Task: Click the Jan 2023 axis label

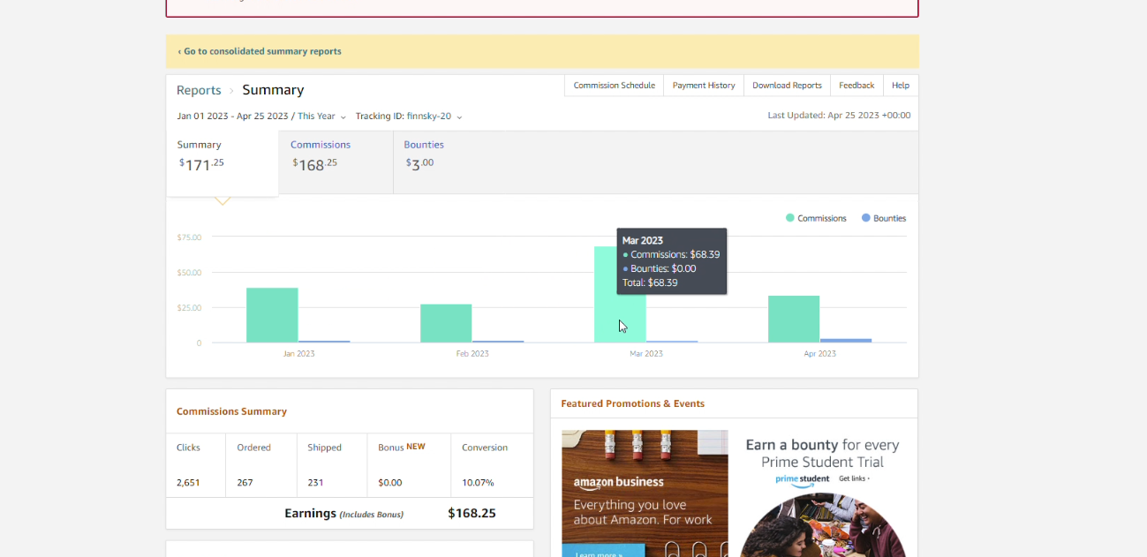Action: [x=299, y=354]
